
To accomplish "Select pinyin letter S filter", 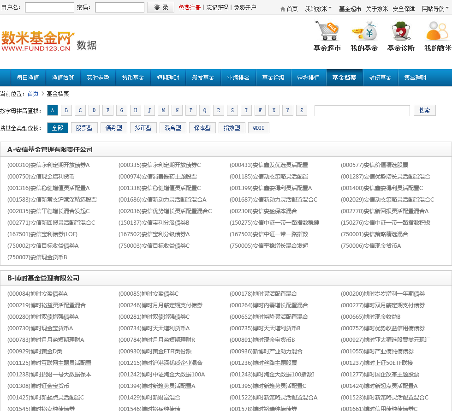I will tap(232, 110).
